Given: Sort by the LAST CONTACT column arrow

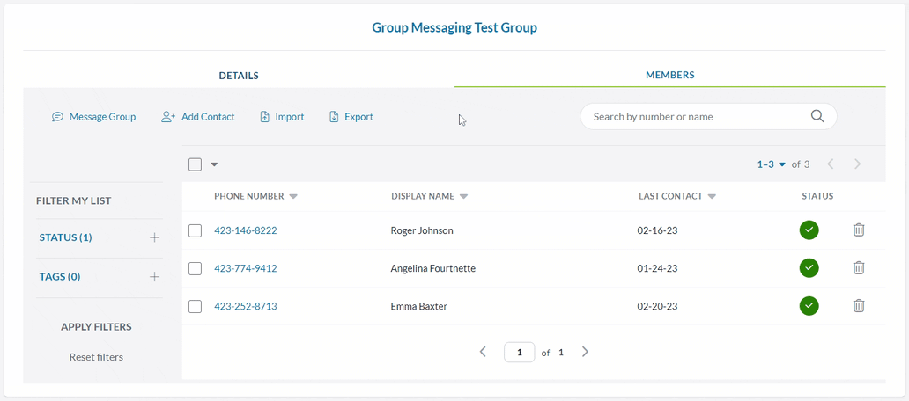Looking at the screenshot, I should (x=712, y=197).
